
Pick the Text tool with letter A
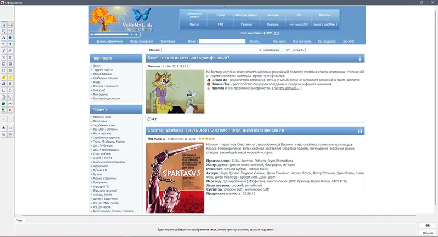(x=4, y=38)
